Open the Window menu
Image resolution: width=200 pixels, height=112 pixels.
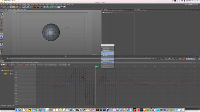[x=68, y=4]
